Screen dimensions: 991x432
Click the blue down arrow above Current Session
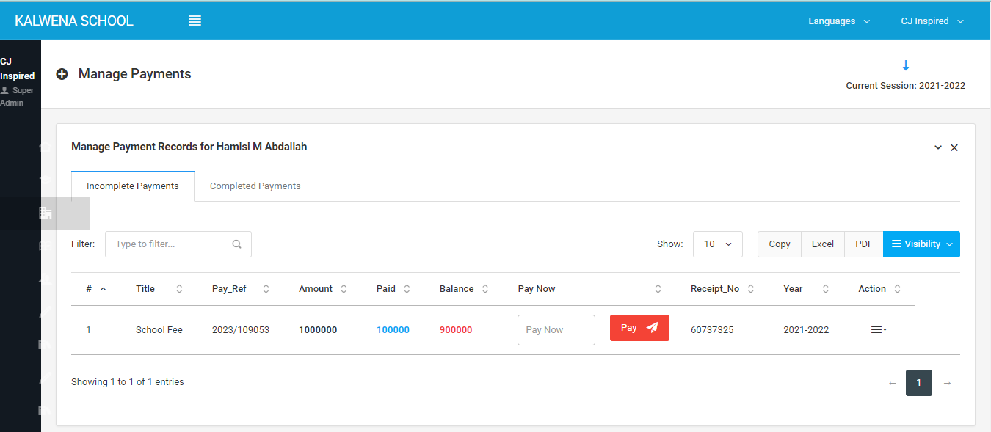point(905,65)
